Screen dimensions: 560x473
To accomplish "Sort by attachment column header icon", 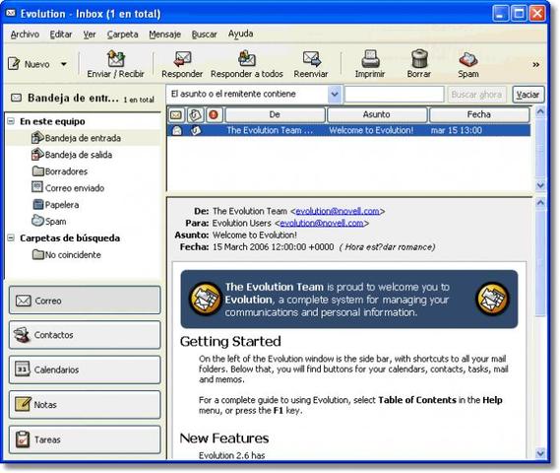I will (195, 114).
